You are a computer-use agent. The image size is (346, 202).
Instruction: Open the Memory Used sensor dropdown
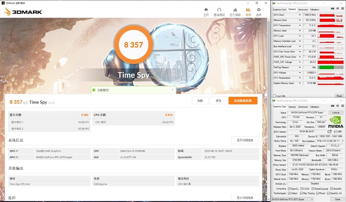[300, 31]
